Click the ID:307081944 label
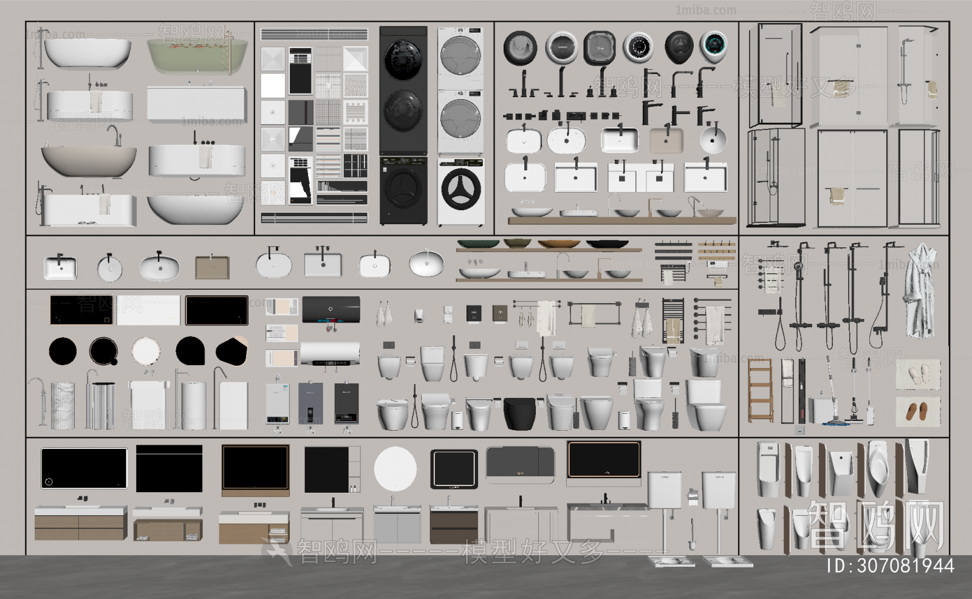The width and height of the screenshot is (972, 599). point(890,566)
